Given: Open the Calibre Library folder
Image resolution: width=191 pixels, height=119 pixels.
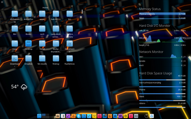Looking at the screenshot, I should click(70, 29).
